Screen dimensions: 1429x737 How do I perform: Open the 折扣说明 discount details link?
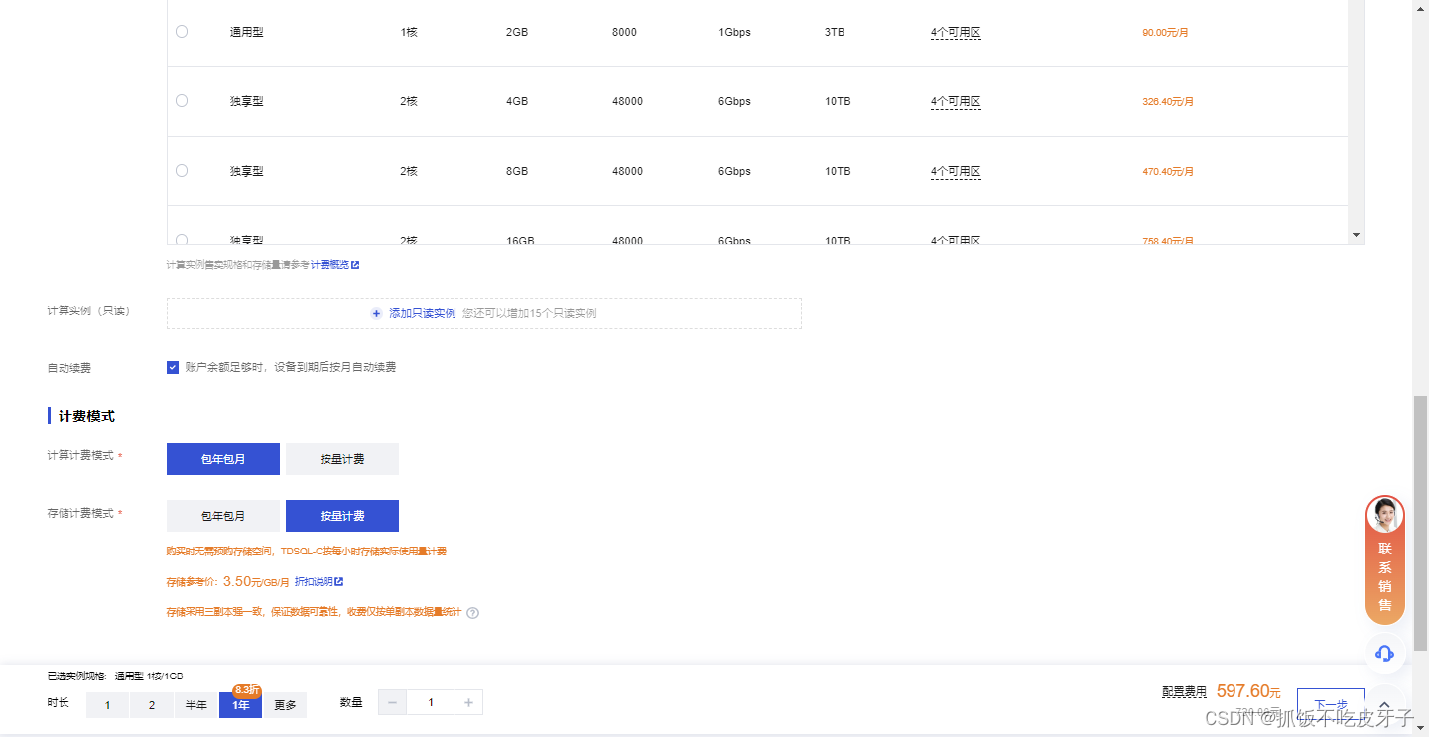pyautogui.click(x=316, y=580)
